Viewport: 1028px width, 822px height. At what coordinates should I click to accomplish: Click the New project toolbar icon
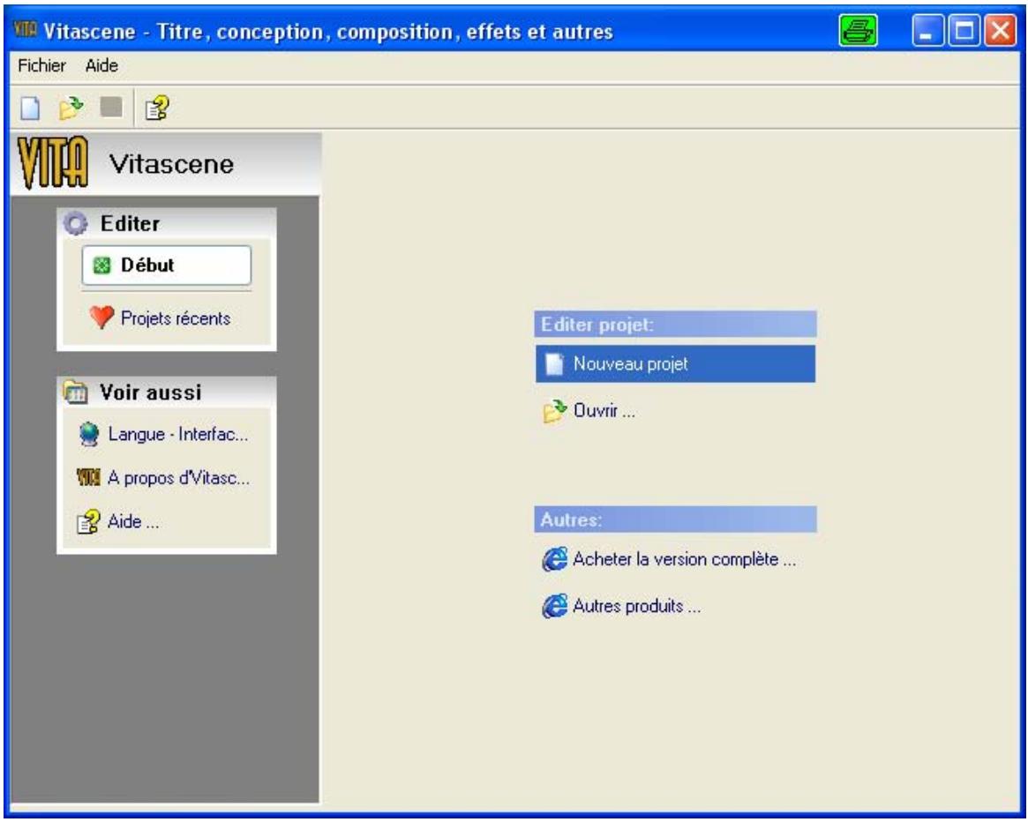click(x=30, y=108)
